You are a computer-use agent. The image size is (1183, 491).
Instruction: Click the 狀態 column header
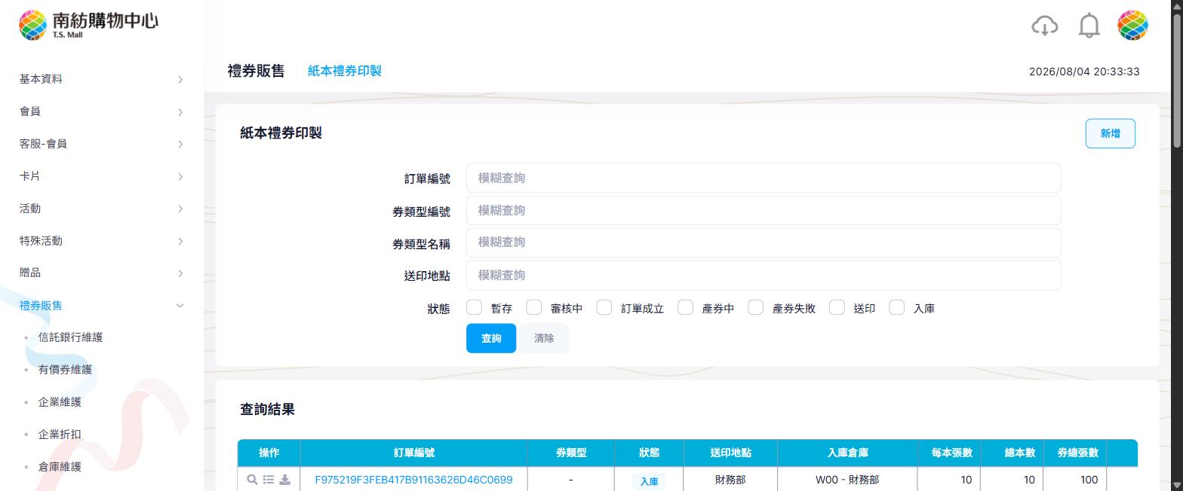649,453
